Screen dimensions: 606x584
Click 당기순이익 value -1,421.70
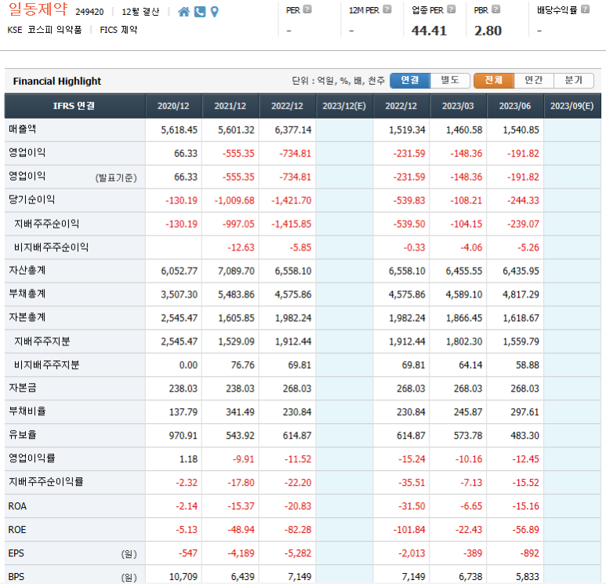point(292,200)
